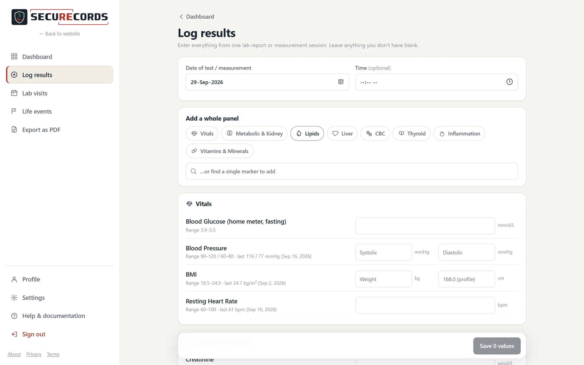Open the About footer link

(14, 354)
